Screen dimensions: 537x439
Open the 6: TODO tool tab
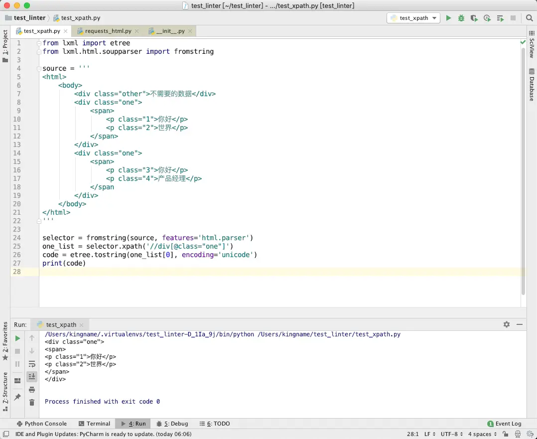pyautogui.click(x=215, y=424)
